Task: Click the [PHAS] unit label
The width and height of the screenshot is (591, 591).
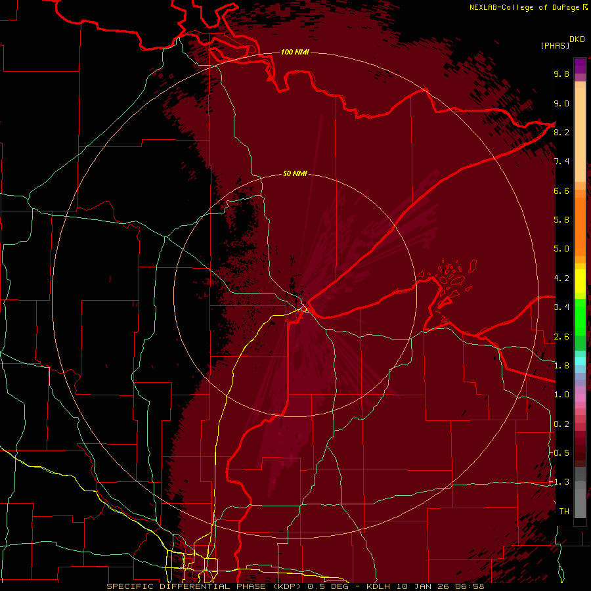Action: [x=555, y=46]
